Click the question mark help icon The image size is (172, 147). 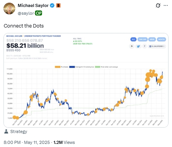144,46
